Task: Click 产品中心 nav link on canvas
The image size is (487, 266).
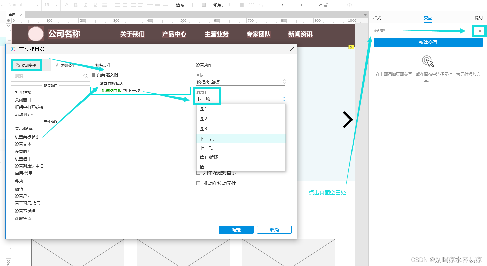Action: coord(174,34)
